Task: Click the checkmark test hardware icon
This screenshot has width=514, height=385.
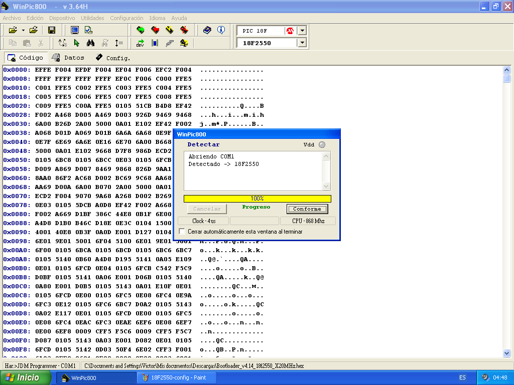Action: [88, 30]
